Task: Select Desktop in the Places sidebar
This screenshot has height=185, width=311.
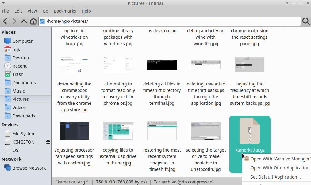Action: pos(21,57)
